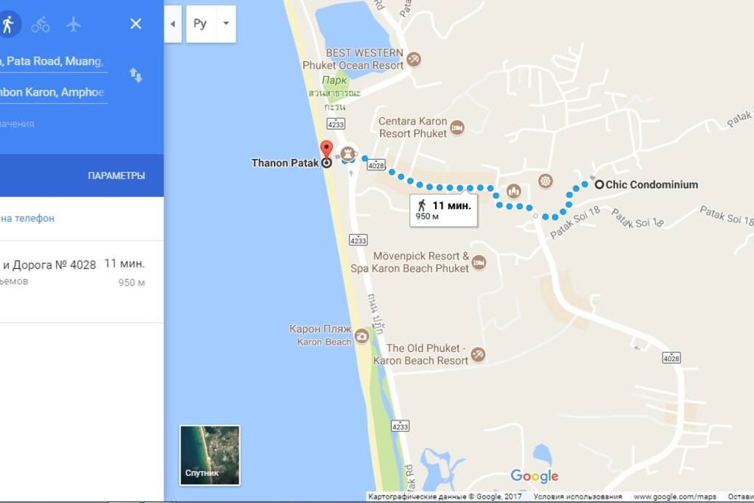The image size is (754, 503).
Task: Close the directions panel with X
Action: click(135, 24)
